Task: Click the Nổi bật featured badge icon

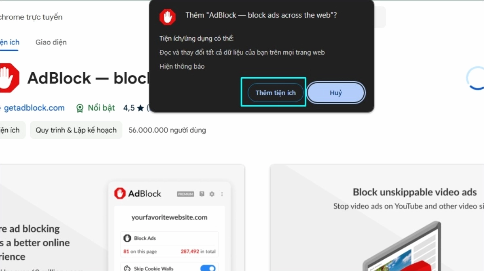Action: click(x=80, y=108)
